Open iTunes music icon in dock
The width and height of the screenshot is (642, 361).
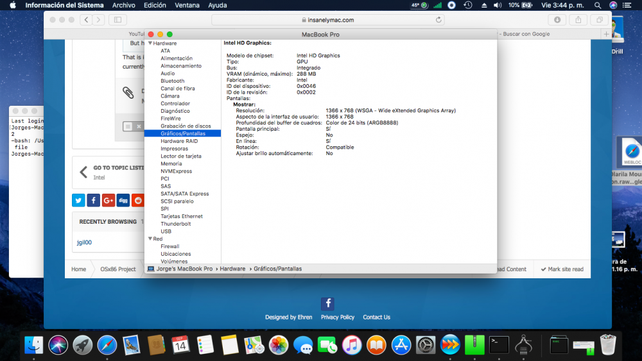tap(352, 344)
